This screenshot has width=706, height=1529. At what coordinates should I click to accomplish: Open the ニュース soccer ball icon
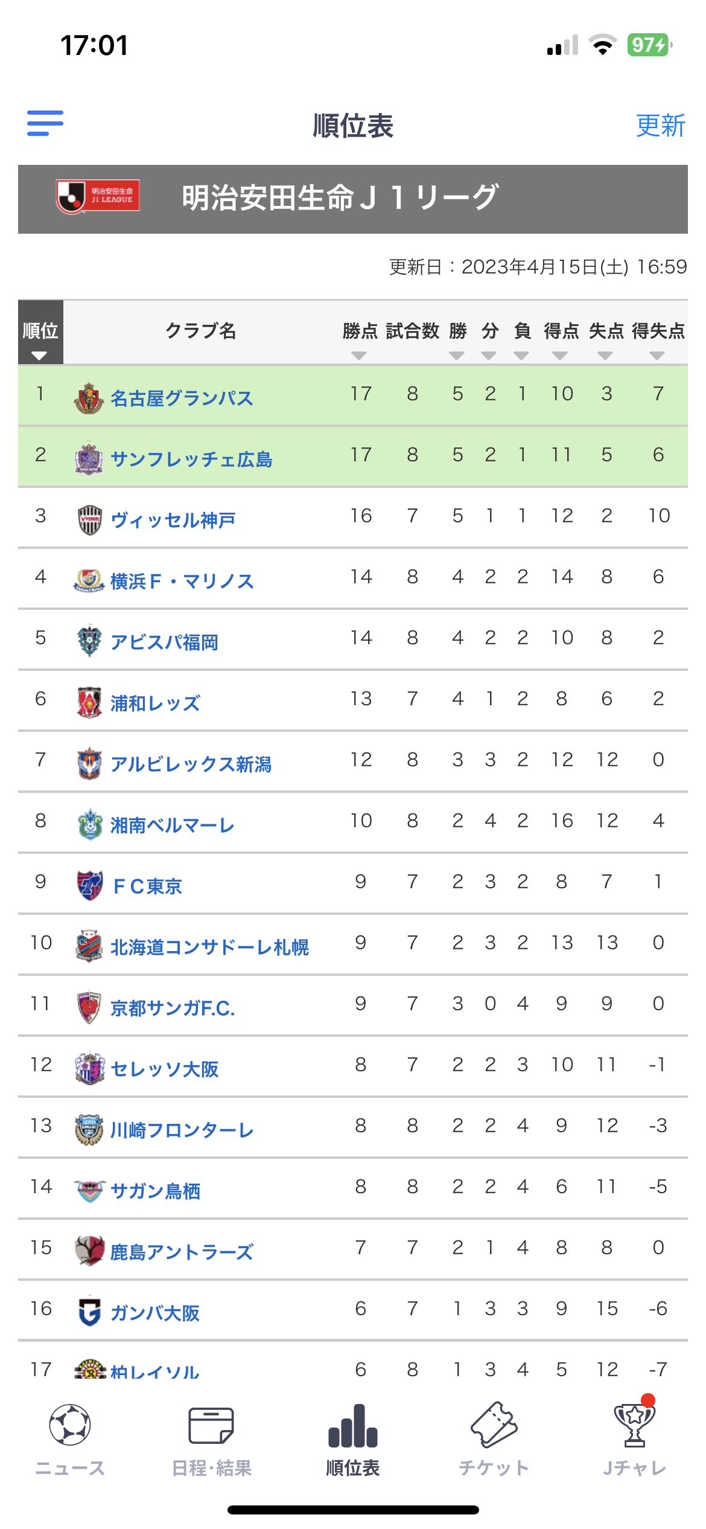(x=70, y=1425)
